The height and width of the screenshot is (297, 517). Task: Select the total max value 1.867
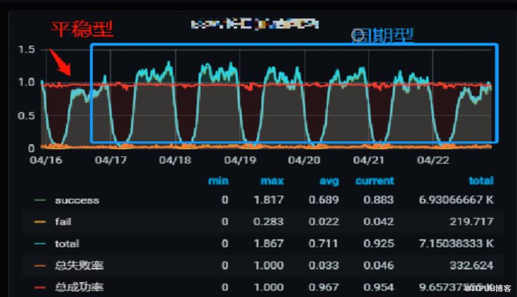click(269, 243)
